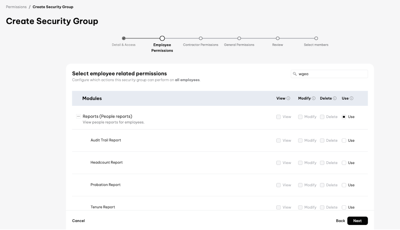Viewport: 400px width, 230px height.
Task: Click the completed Detail & Access step circle
Action: [124, 38]
